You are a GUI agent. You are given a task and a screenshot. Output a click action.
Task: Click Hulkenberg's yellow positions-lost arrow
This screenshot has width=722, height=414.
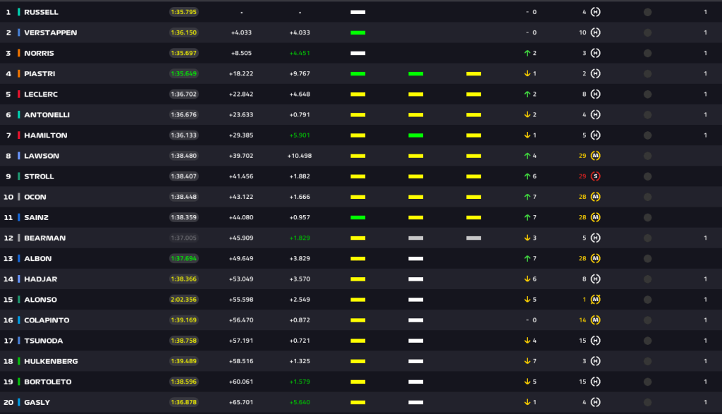[527, 361]
